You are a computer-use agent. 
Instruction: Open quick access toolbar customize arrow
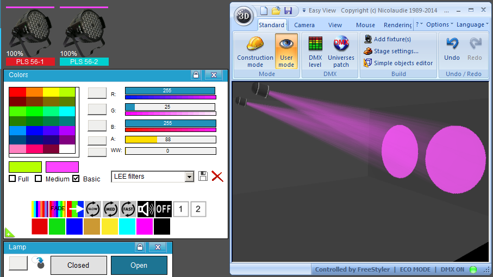tap(304, 11)
